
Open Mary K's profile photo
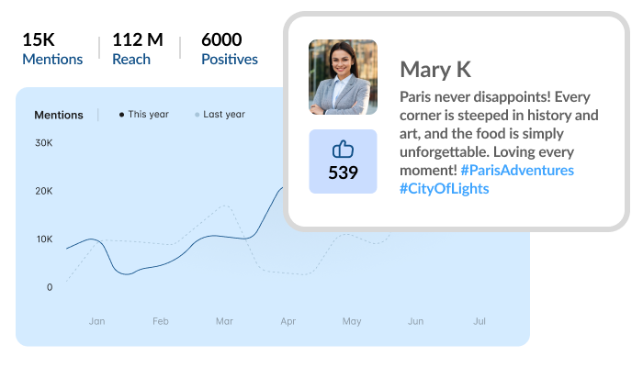click(x=343, y=76)
